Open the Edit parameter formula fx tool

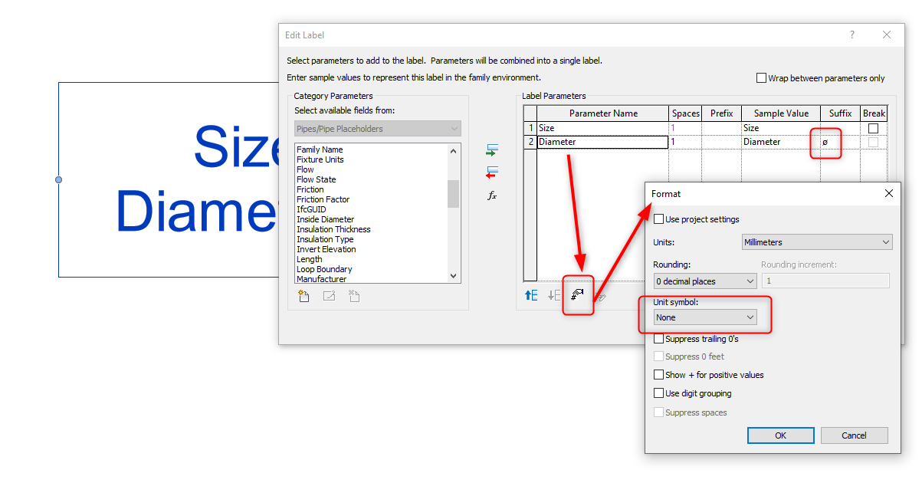pos(492,195)
